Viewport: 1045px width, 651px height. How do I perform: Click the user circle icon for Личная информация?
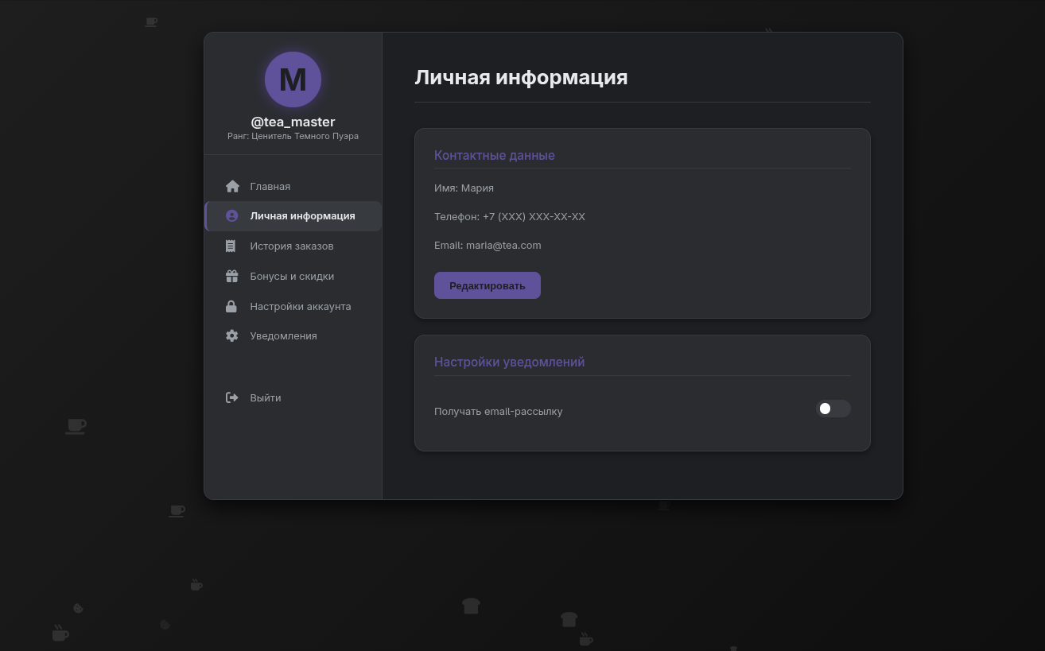(232, 216)
